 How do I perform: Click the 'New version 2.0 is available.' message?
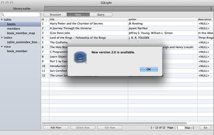pyautogui.click(x=113, y=52)
